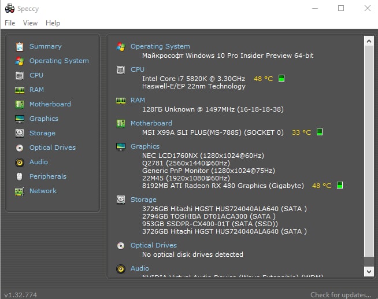Click the green CPU temperature indicator icon
Viewport: 378px width, 299px height.
[x=281, y=78]
